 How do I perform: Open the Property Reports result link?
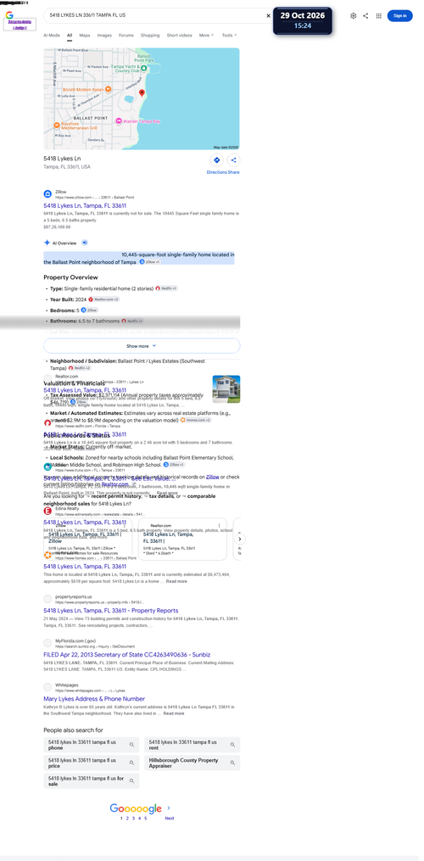[x=111, y=611]
